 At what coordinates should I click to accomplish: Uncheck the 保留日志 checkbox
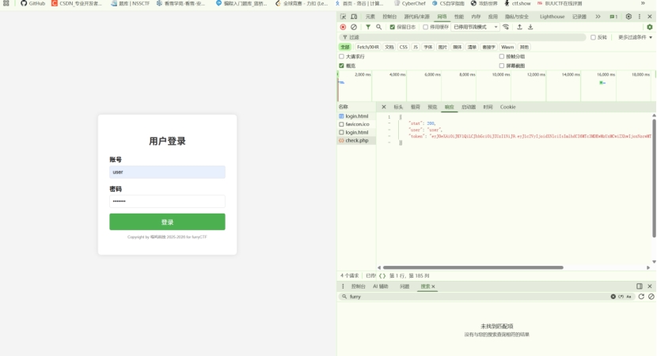coord(392,27)
